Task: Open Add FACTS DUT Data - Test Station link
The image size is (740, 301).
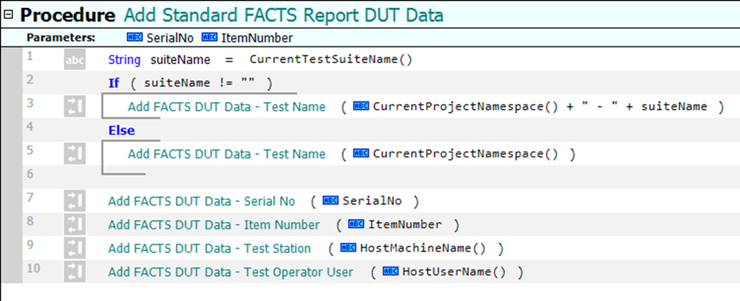Action: click(x=209, y=248)
